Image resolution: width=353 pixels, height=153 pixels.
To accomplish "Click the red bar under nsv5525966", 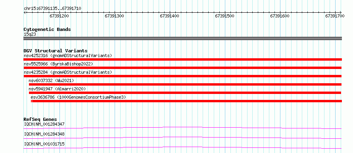I will 182,68.
